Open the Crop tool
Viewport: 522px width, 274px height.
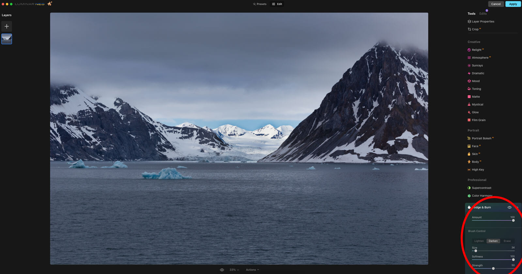(475, 29)
